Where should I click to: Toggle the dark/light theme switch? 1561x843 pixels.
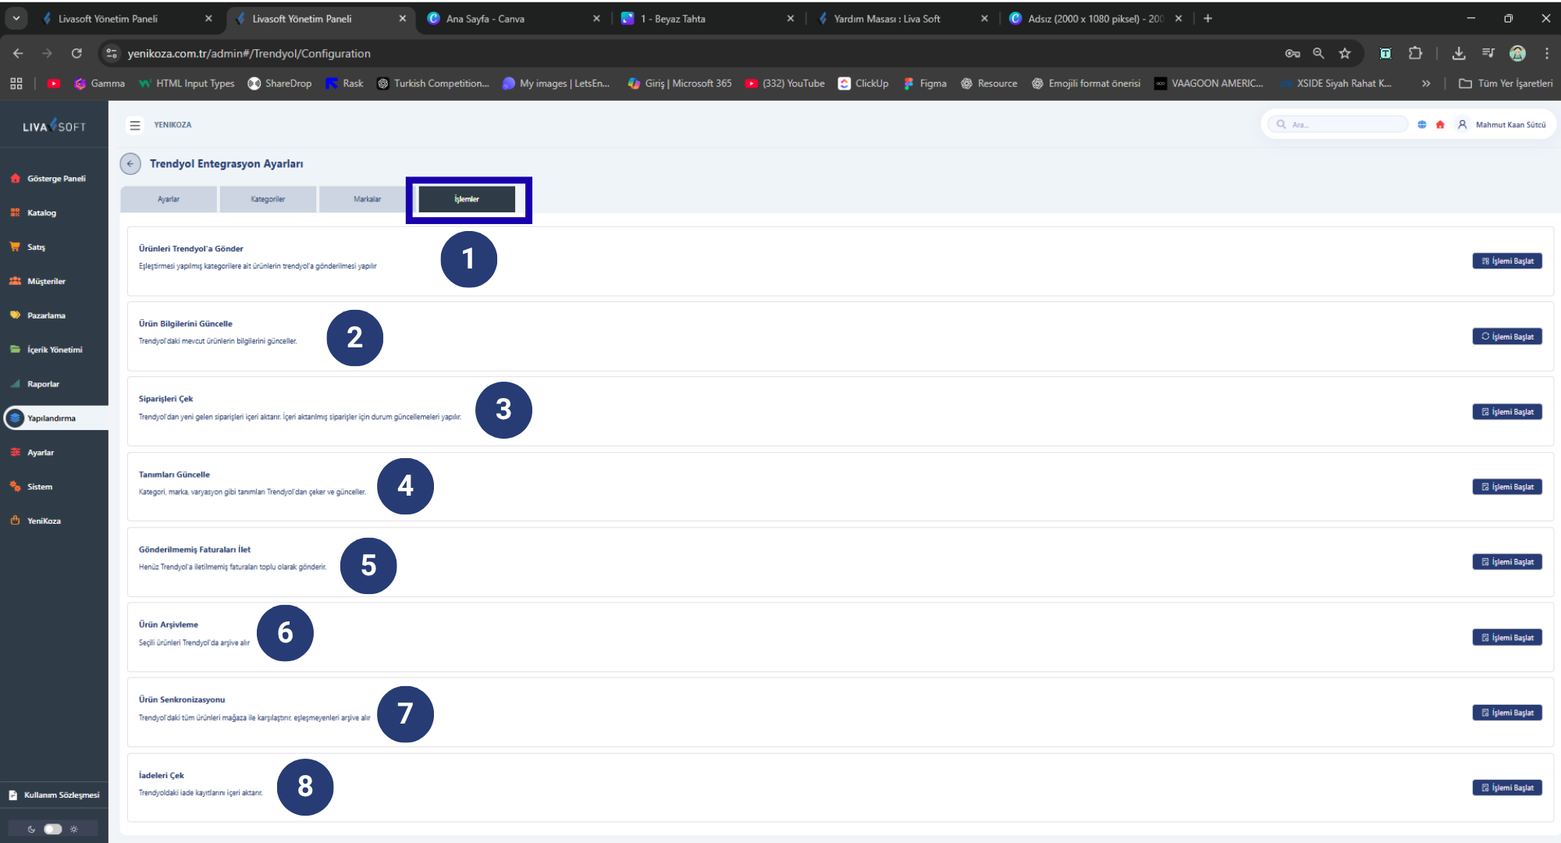[52, 829]
